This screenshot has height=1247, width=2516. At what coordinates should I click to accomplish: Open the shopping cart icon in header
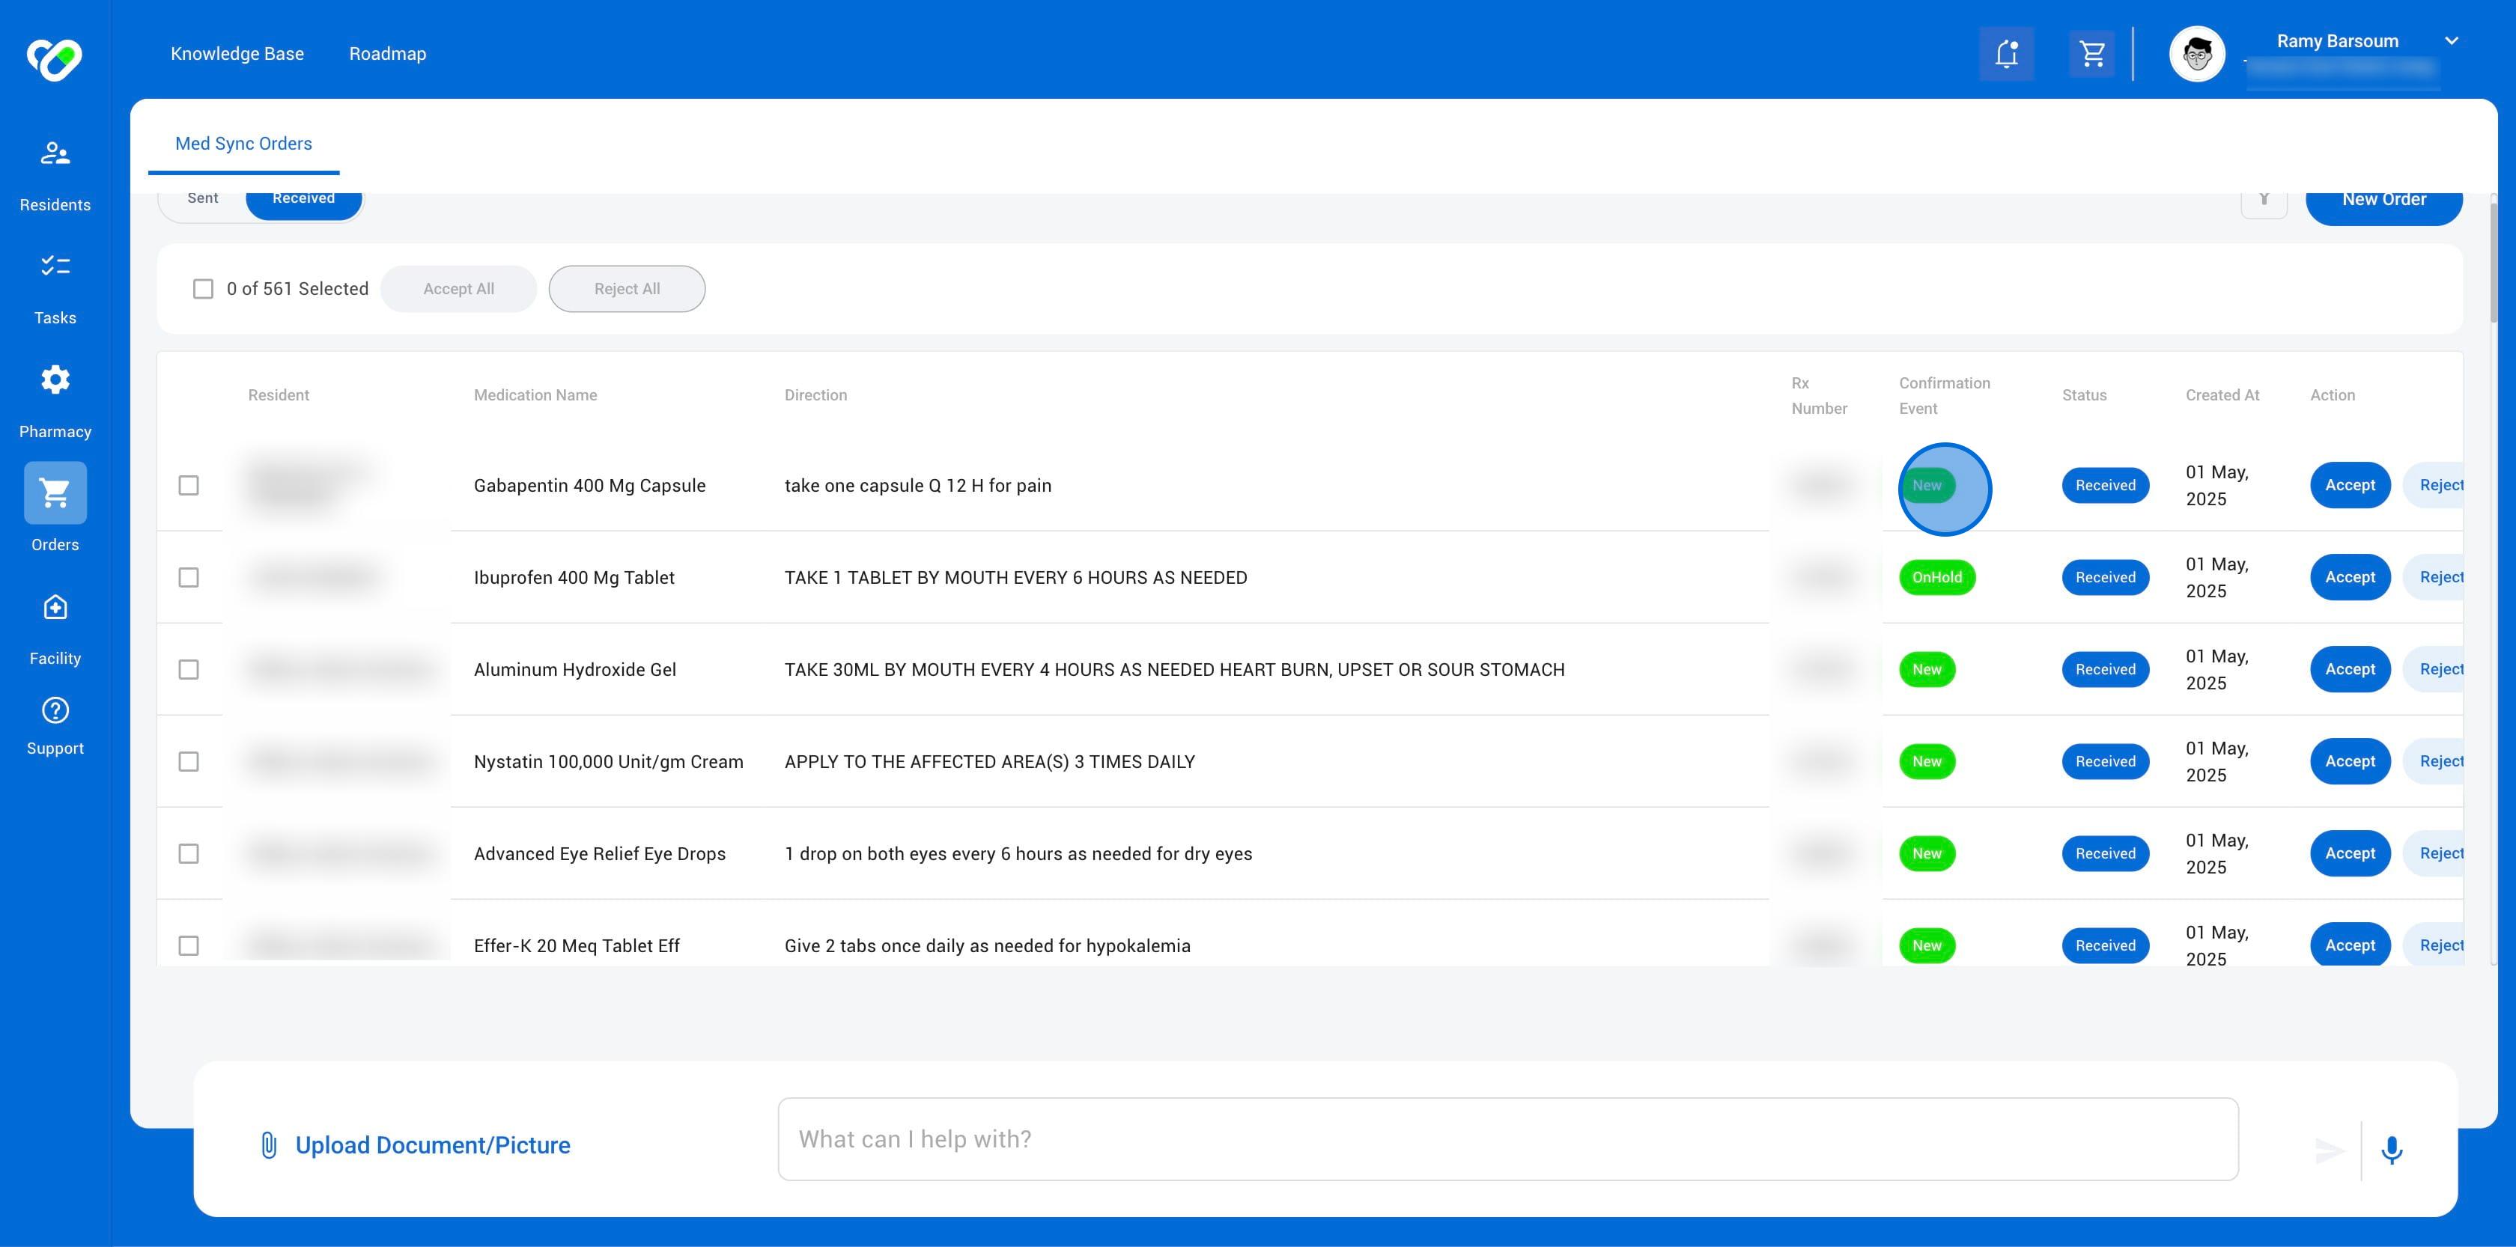tap(2091, 52)
